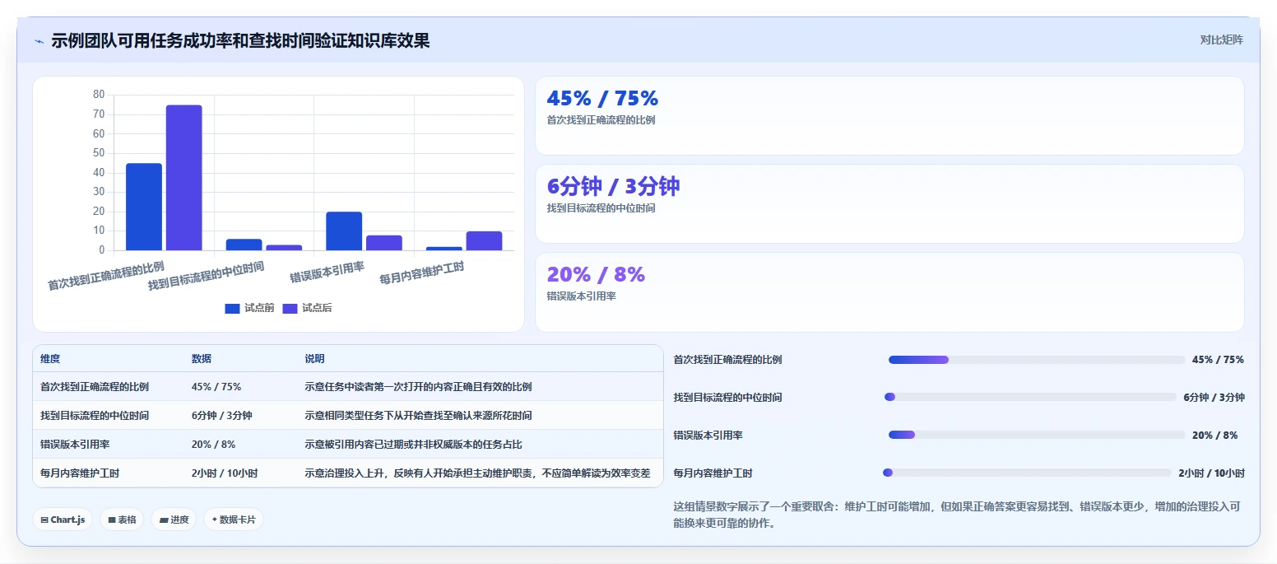Click the header title 示例团队可用任务成功率和查找时间验证知识库效果
This screenshot has width=1277, height=564.
tap(240, 40)
